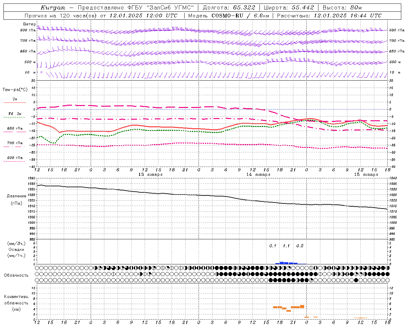Click the tallest blue precipitation bar
406x325 pixels.
coord(282,263)
